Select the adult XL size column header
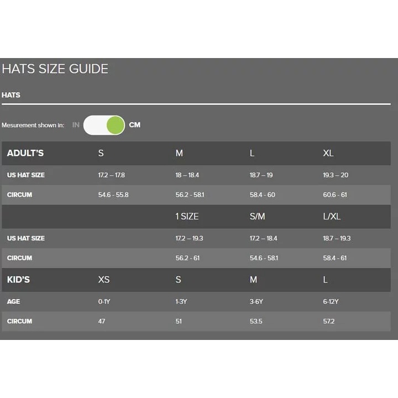 click(x=328, y=153)
